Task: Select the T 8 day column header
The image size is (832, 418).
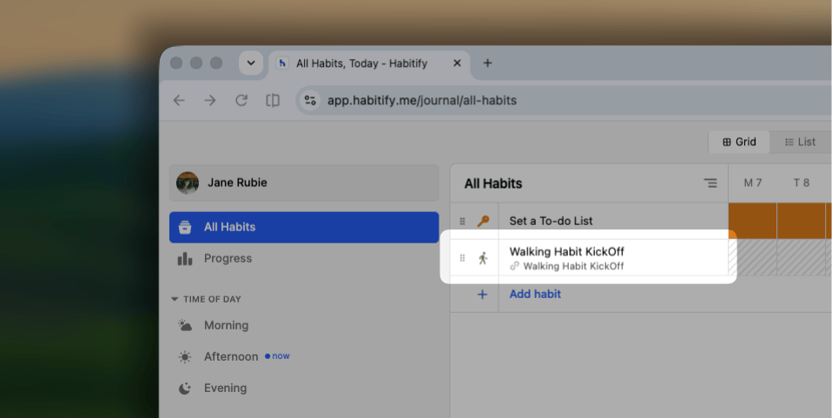Action: point(802,183)
